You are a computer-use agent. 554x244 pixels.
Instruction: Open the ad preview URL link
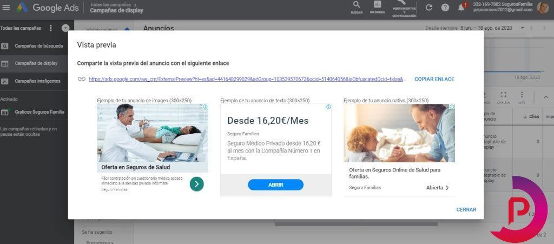(247, 79)
